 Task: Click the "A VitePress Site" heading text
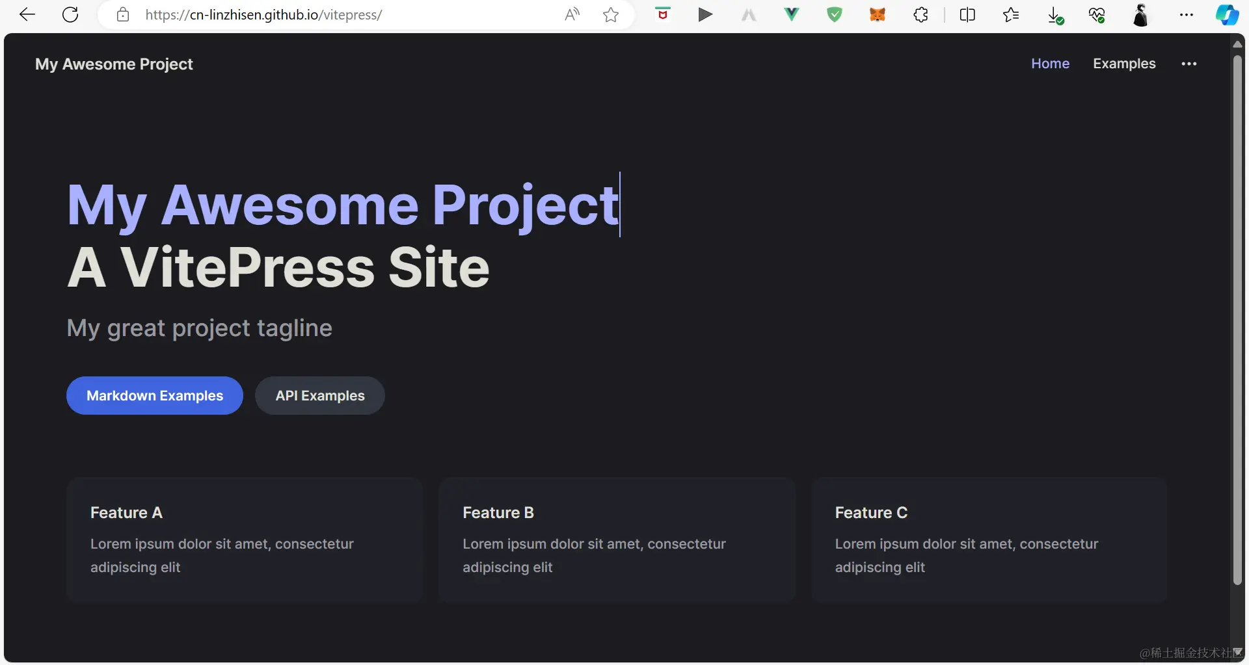pyautogui.click(x=278, y=267)
